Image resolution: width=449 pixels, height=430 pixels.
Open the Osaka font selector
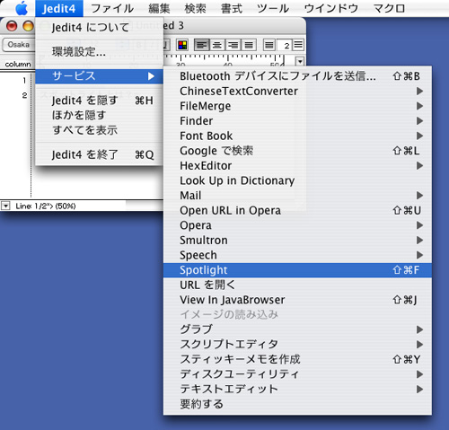coord(19,45)
